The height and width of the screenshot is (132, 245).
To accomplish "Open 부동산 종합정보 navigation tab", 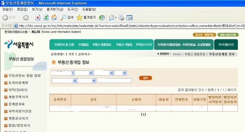I will (102, 45).
